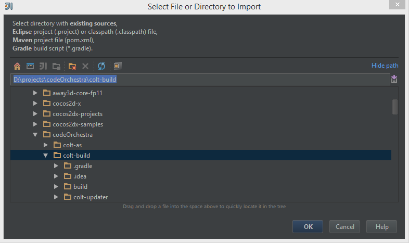Click the Hide path link
Viewport: 409px width, 243px height.
(x=385, y=66)
